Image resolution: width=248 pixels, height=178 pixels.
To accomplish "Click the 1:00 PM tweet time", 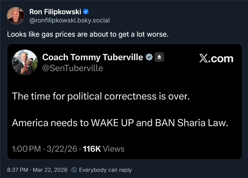I will [x=26, y=149].
